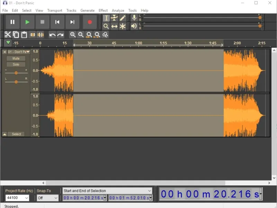The height and width of the screenshot is (208, 277).
Task: Toggle the green pinned play head
Action: 8,43
